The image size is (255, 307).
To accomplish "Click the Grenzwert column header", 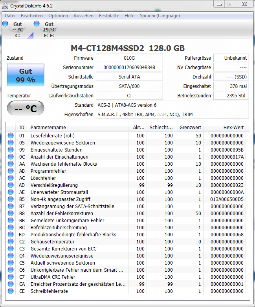I will point(189,128).
